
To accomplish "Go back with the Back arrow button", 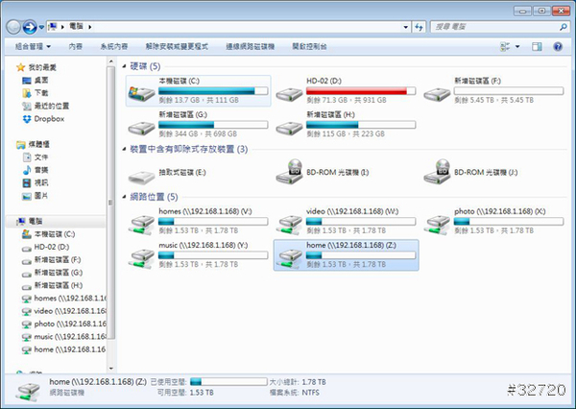I will [13, 27].
